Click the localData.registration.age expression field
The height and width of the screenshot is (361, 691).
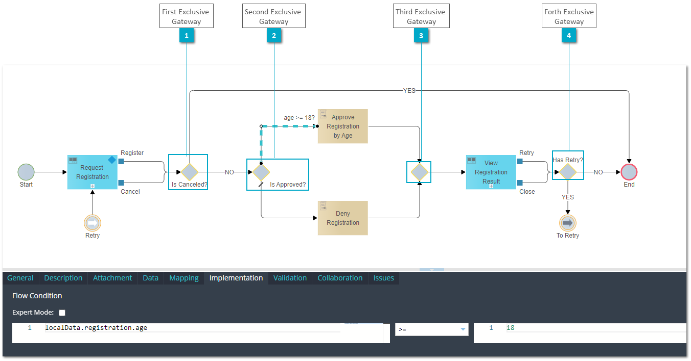click(201, 332)
